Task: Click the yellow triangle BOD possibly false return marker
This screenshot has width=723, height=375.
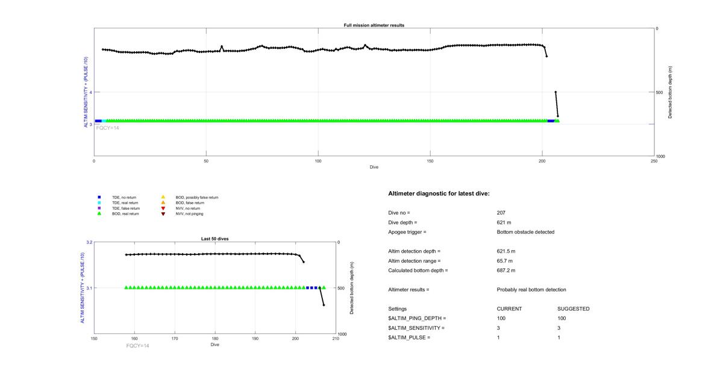Action: point(163,197)
